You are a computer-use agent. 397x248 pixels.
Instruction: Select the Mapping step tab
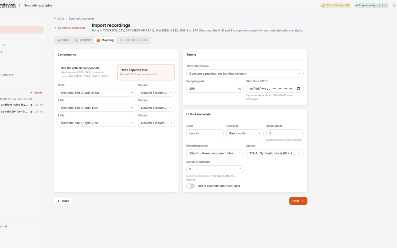point(105,40)
